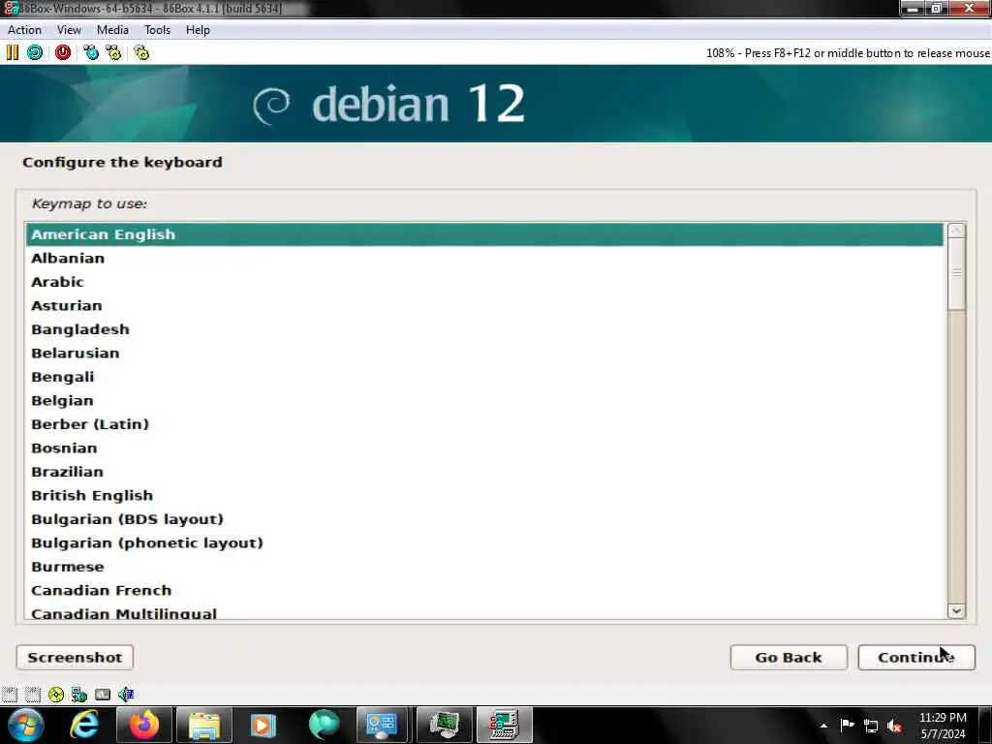Open Windows Explorer folder icon in taskbar
The height and width of the screenshot is (744, 992).
point(204,725)
